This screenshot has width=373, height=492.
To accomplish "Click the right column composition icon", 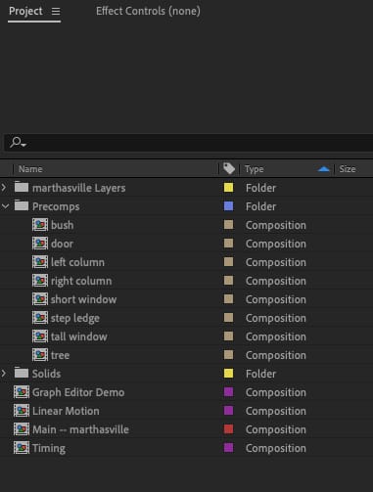I will (x=40, y=281).
